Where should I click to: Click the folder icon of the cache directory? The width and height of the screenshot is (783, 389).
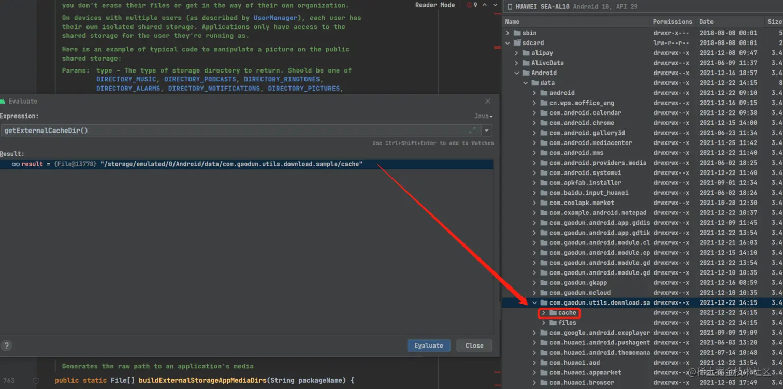click(x=553, y=313)
